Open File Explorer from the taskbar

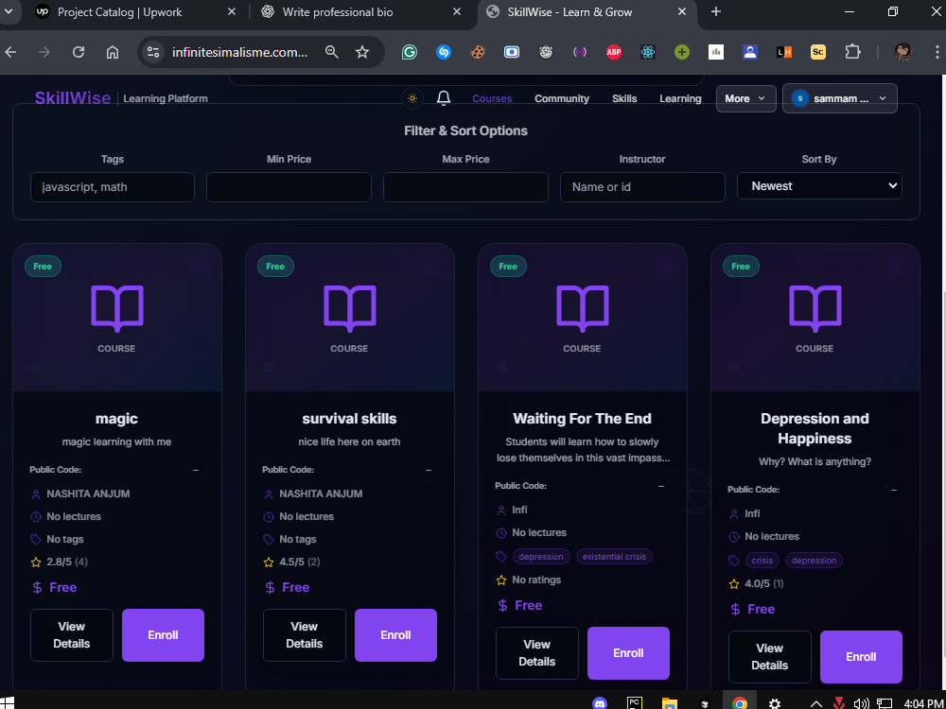click(669, 702)
